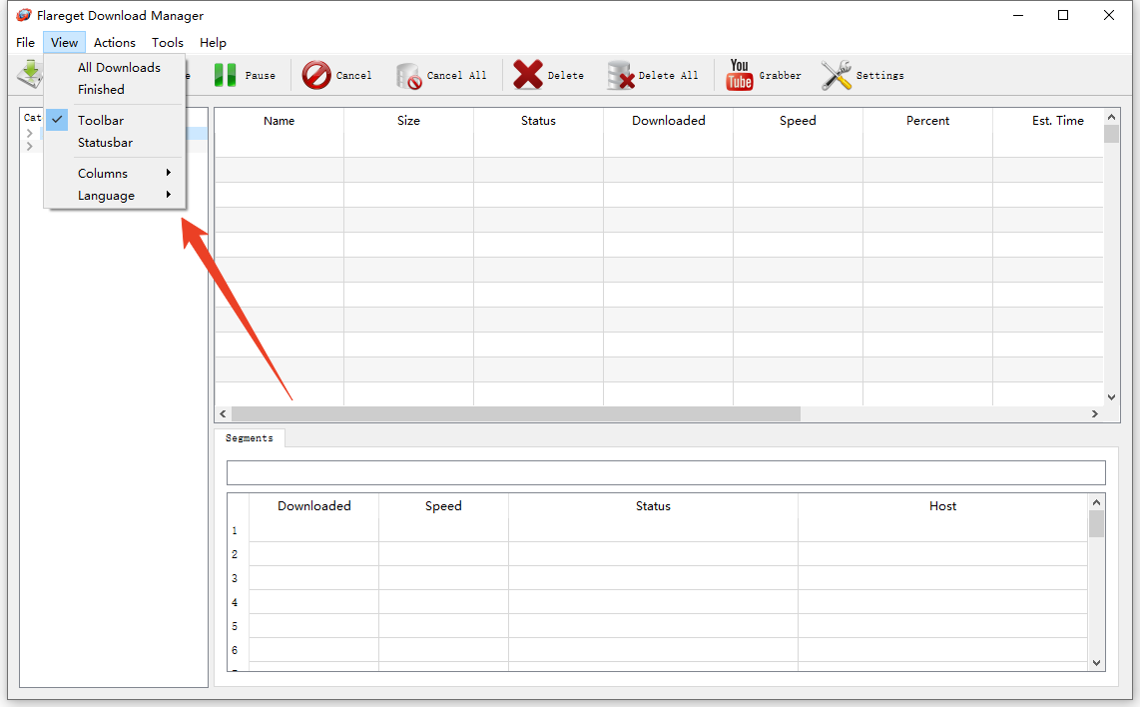Click the Host column header in Segments
The width and height of the screenshot is (1140, 707).
943,506
